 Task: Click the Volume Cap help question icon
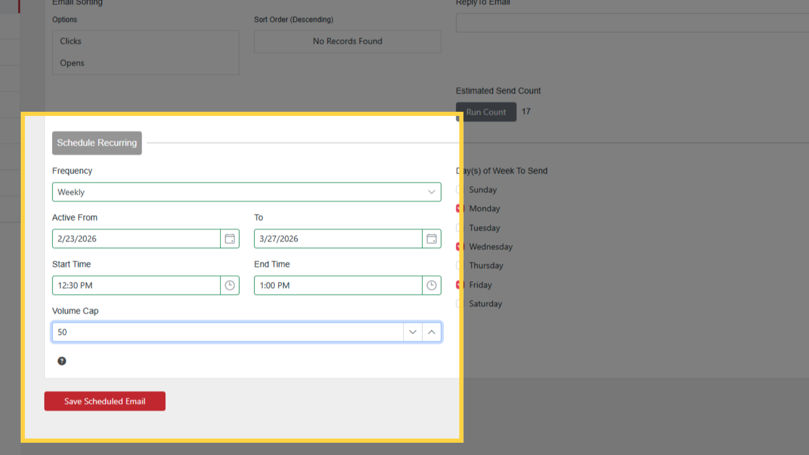62,361
